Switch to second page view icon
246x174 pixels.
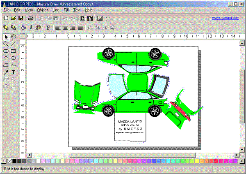[x=90, y=19]
